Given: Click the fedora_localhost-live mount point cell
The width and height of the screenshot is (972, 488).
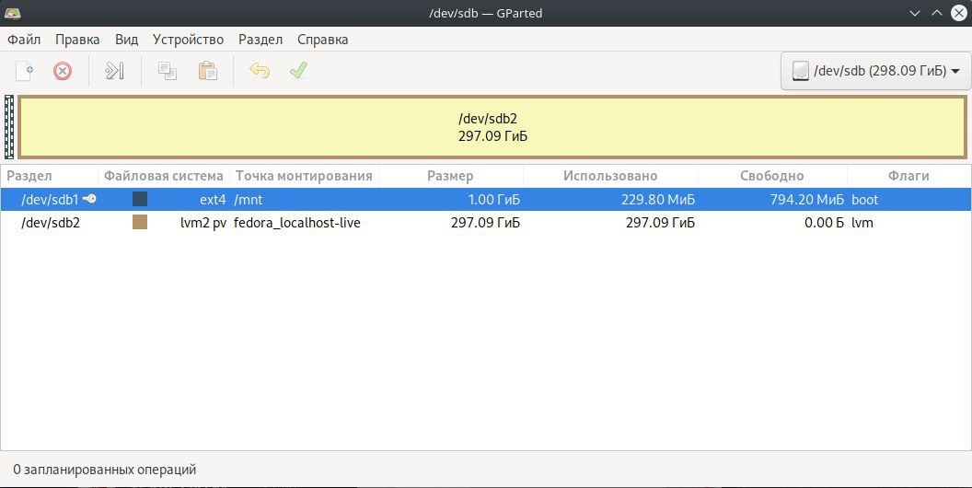Looking at the screenshot, I should pyautogui.click(x=297, y=223).
